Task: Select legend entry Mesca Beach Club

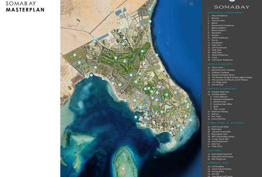Action: pyautogui.click(x=217, y=134)
